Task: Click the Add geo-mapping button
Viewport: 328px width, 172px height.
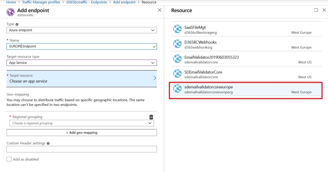Action: click(81, 133)
